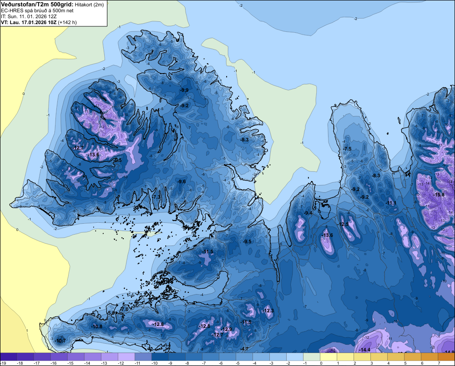The height and width of the screenshot is (366, 455).
Task: Click the -15.8 temperature label
Action: pos(439,195)
